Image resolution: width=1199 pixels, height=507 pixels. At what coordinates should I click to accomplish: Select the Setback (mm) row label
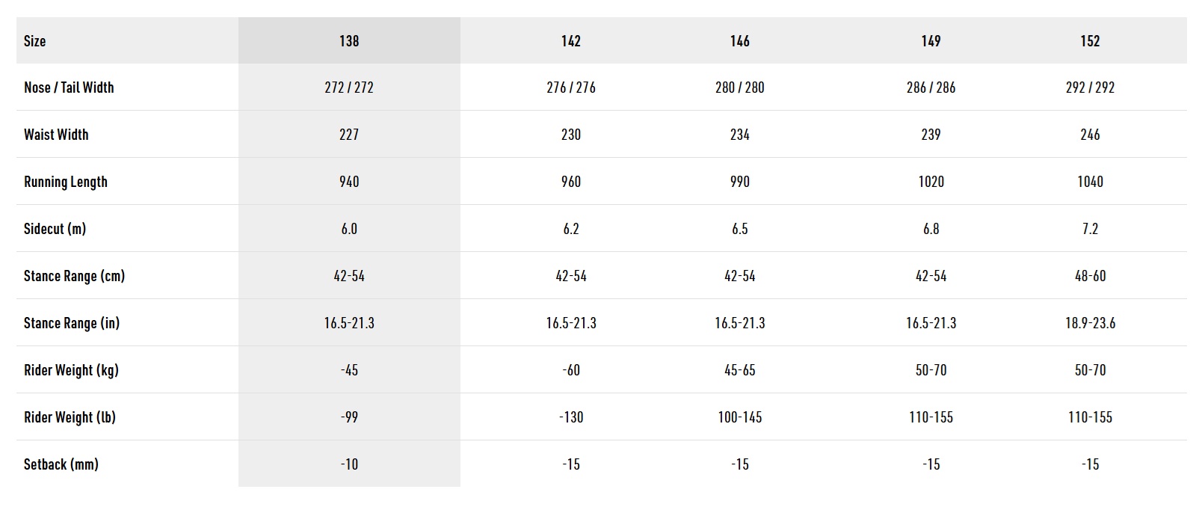pos(61,464)
